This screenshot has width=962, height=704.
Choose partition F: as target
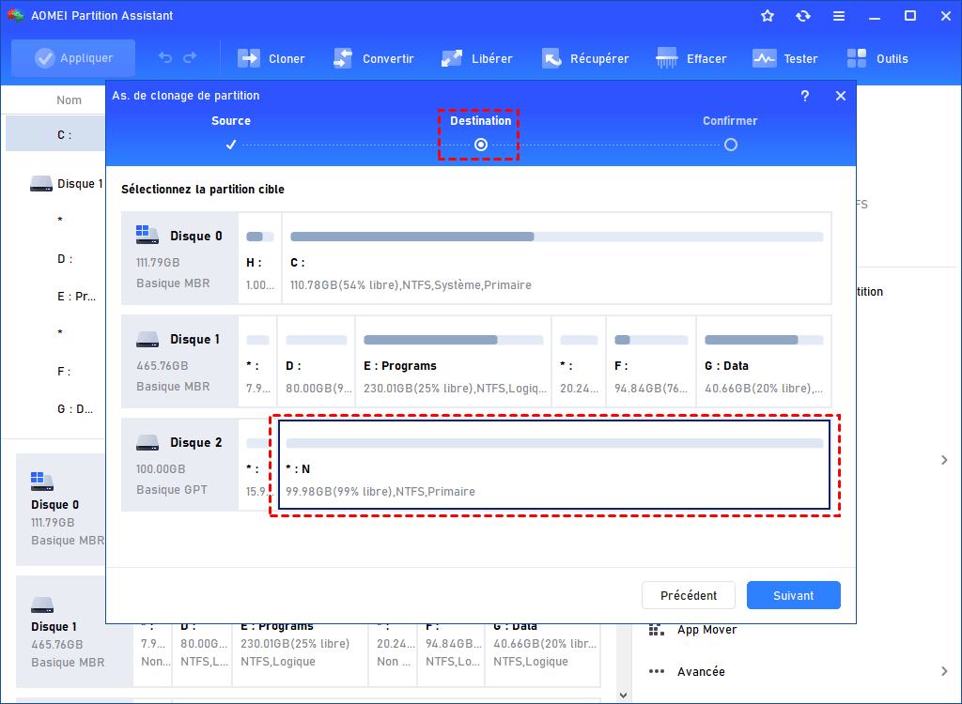pyautogui.click(x=651, y=361)
